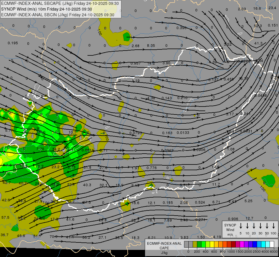
Task: Click the map value 41.6
Action: (x=70, y=219)
